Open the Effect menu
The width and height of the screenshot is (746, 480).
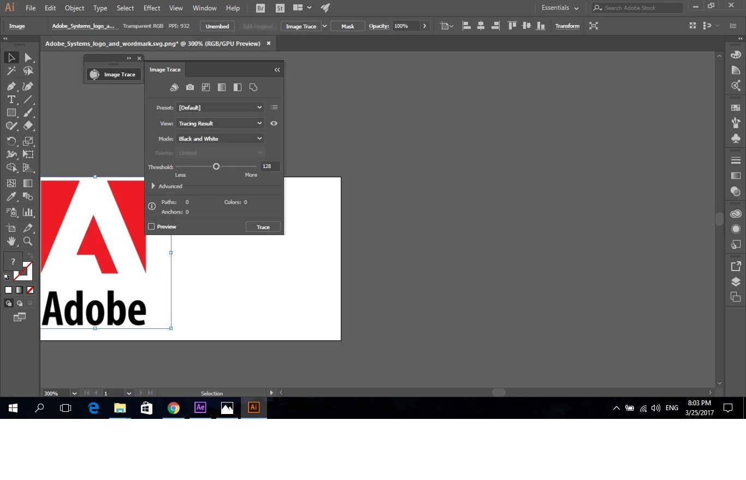point(152,8)
